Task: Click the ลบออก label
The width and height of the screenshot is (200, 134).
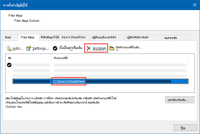Action: point(100,48)
